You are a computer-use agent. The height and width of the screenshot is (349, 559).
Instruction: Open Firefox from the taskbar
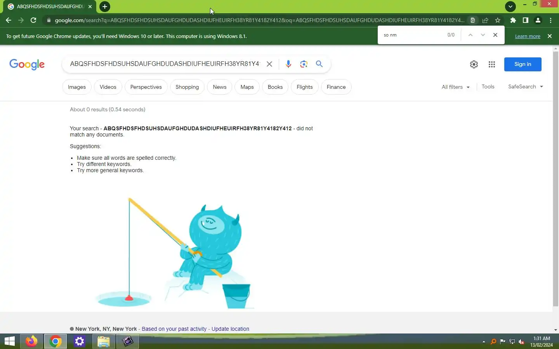coord(31,341)
